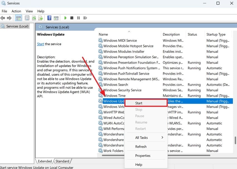The width and height of the screenshot is (237, 169).
Task: Click the vertical scrollbar thumb of services list
Action: tap(235, 141)
